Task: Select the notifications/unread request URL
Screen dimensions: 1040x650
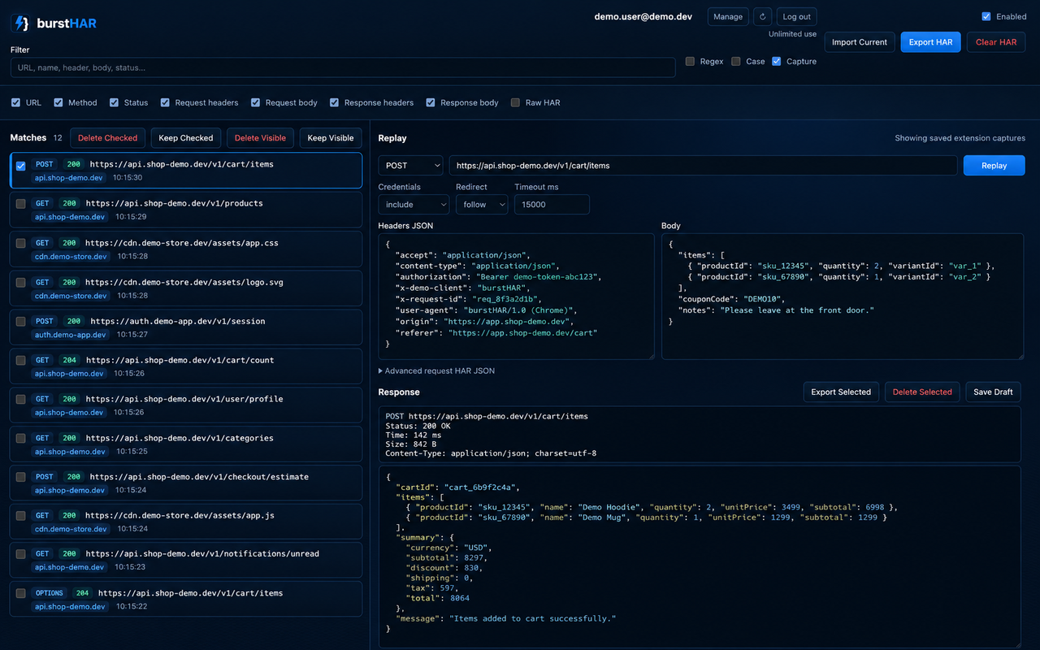Action: 202,554
